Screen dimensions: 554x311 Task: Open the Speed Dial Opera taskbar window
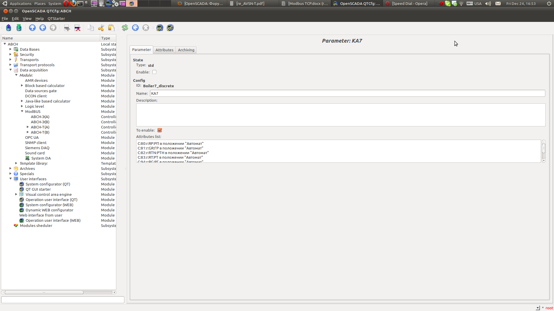pyautogui.click(x=409, y=3)
